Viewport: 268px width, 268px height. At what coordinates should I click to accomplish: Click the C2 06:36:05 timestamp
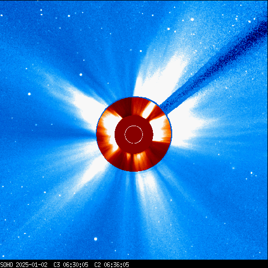[x=111, y=265]
